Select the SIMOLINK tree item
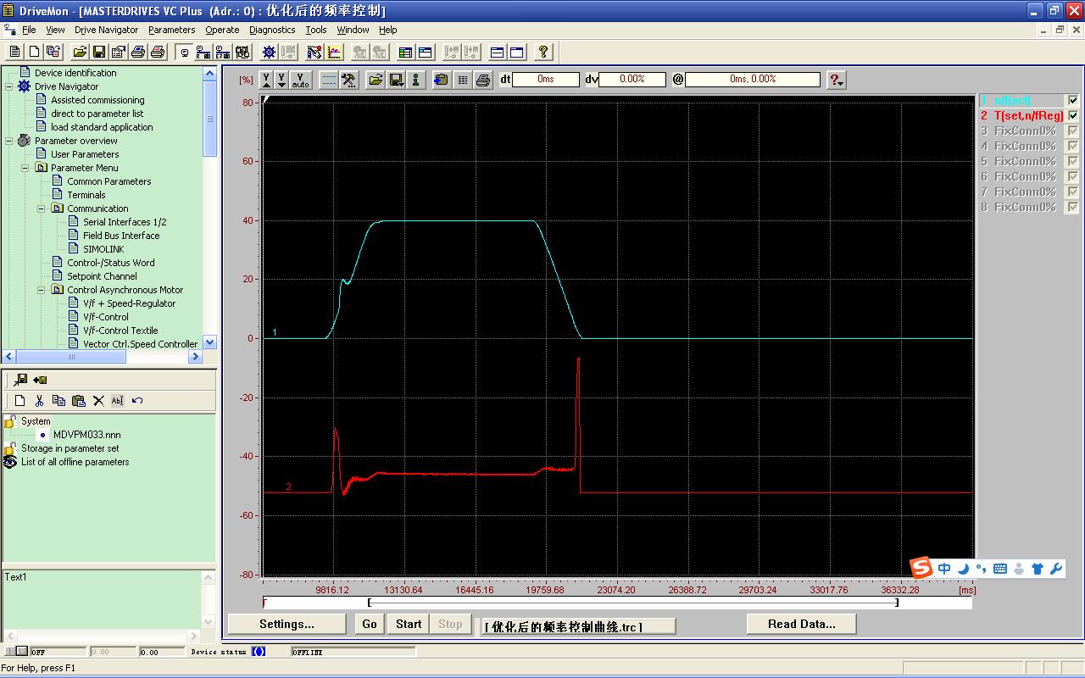 coord(103,249)
